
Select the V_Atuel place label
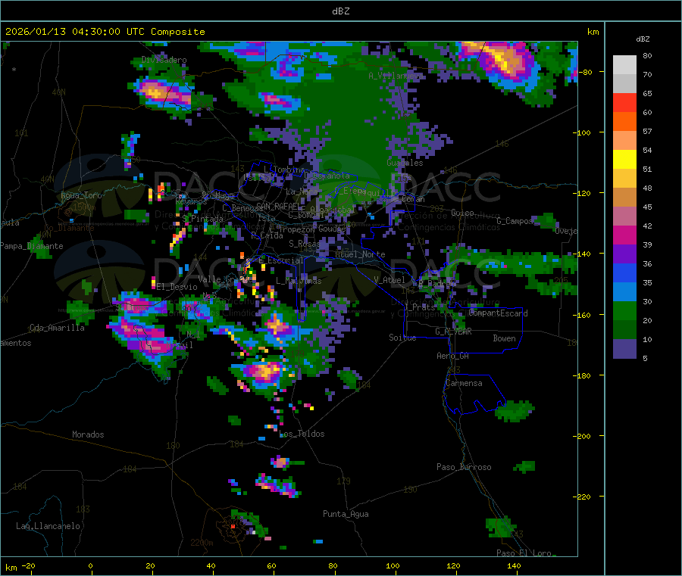(389, 280)
